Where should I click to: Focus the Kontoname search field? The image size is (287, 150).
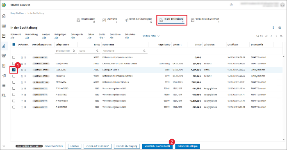(x=125, y=51)
